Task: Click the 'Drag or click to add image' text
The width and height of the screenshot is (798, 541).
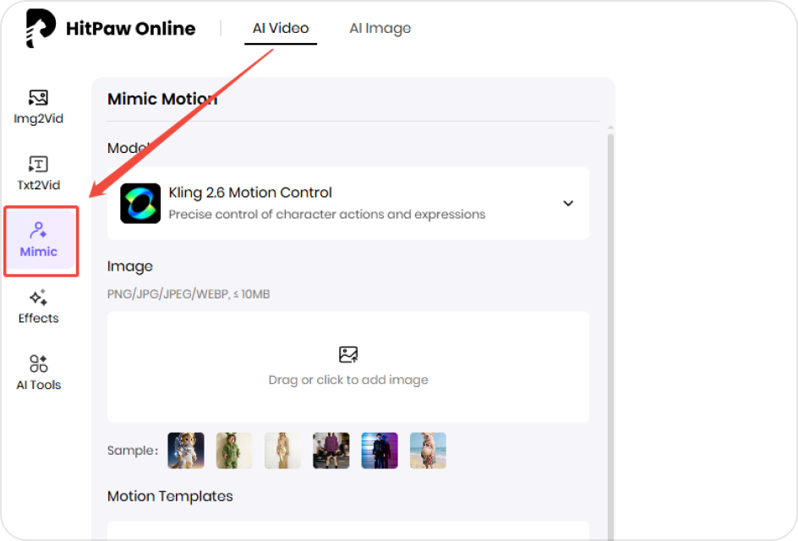Action: [x=348, y=380]
